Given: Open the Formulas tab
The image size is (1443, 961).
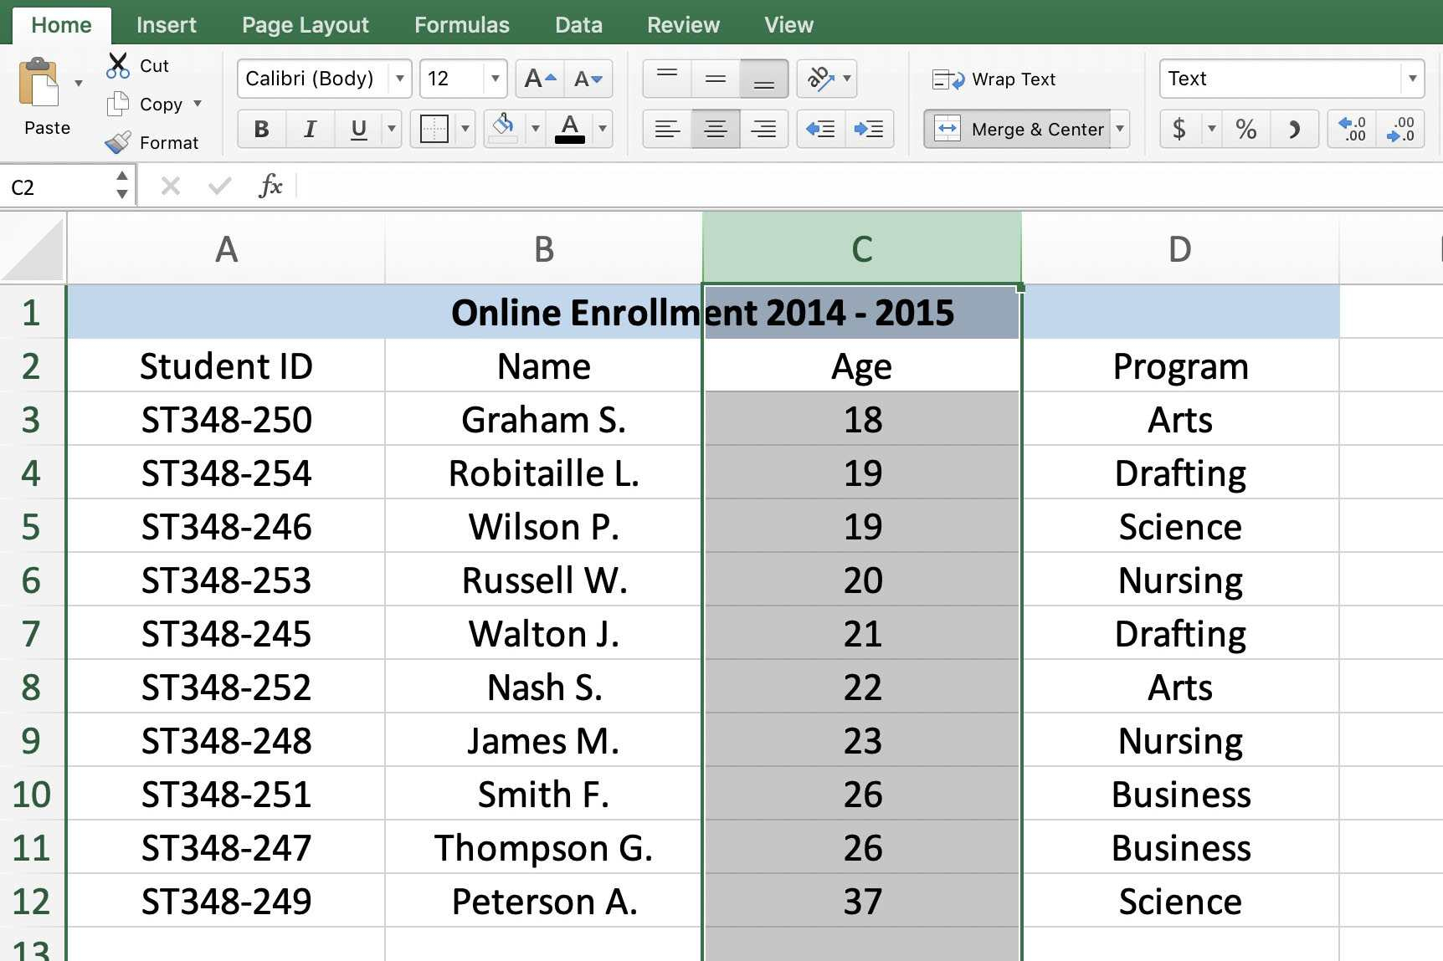Looking at the screenshot, I should click(x=461, y=25).
